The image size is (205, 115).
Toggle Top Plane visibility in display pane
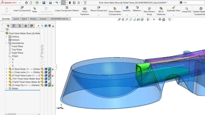(x=42, y=50)
